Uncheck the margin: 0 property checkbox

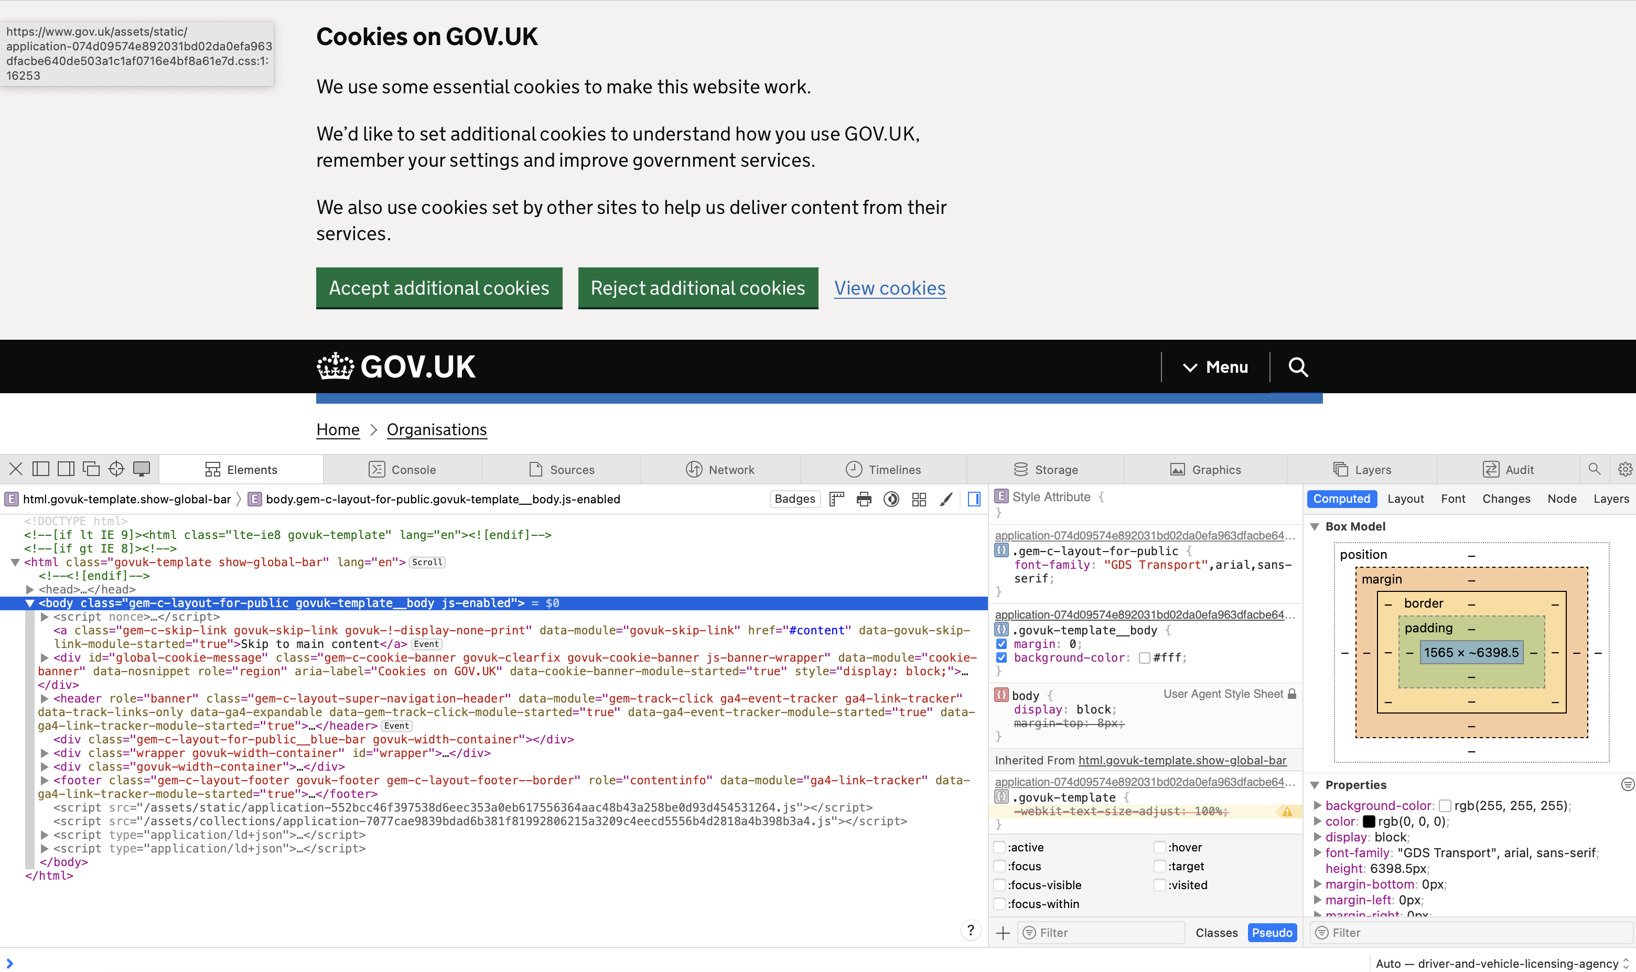(1002, 644)
